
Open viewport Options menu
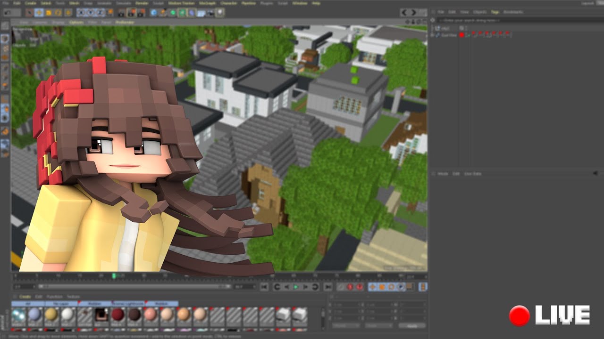(x=76, y=22)
